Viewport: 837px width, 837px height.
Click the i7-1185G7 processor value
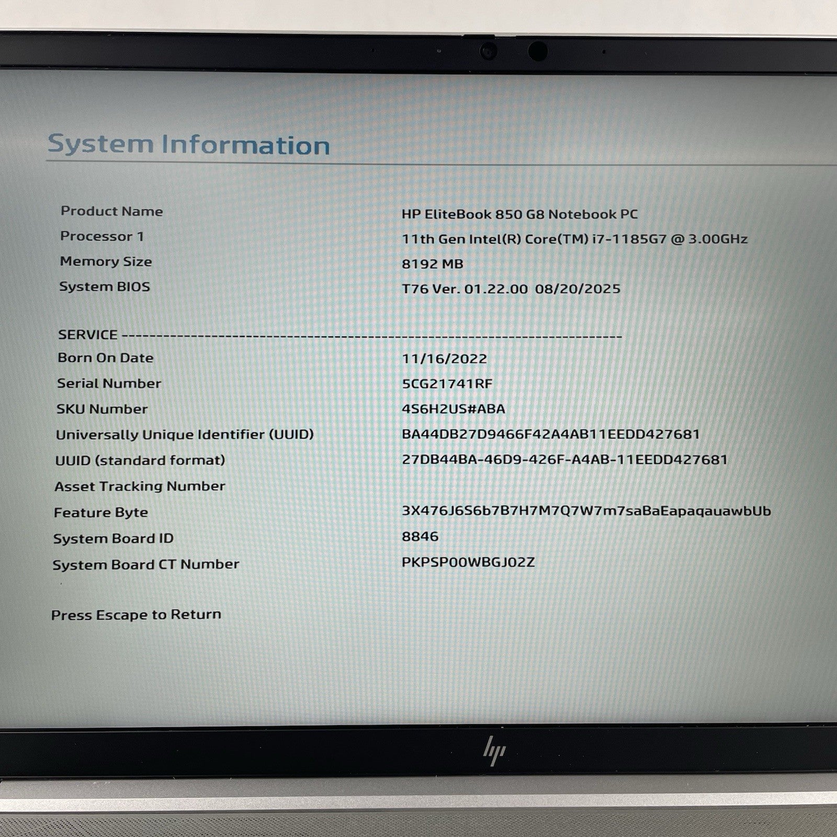click(x=574, y=239)
